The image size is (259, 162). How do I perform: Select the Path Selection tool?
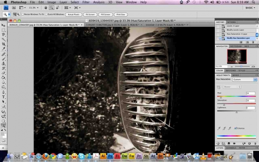point(3,102)
